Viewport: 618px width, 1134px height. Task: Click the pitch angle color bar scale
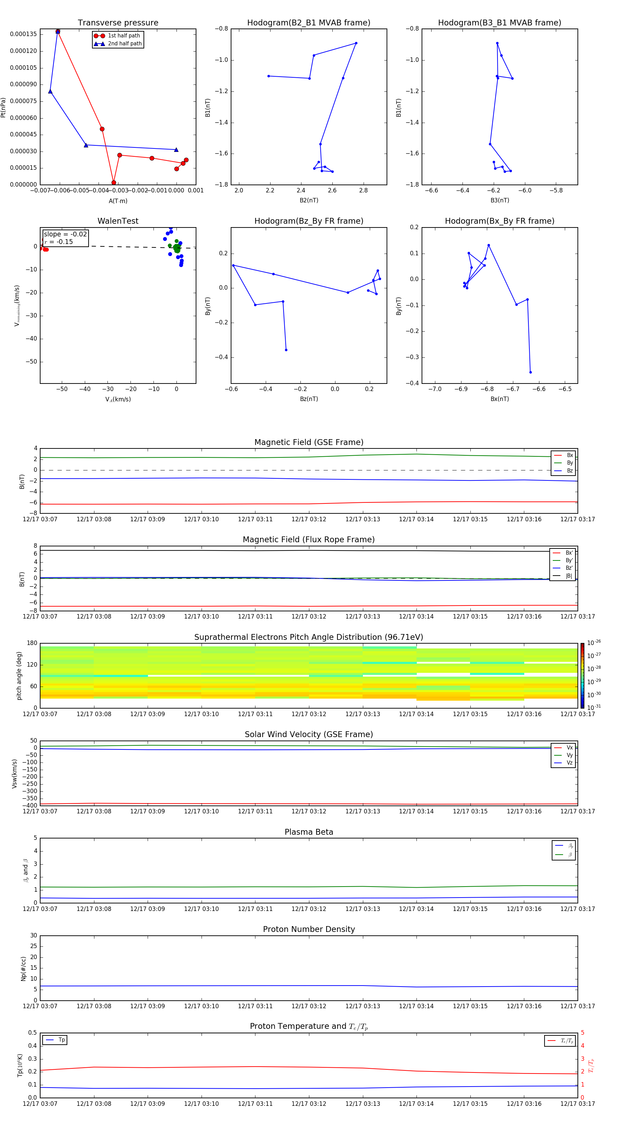[582, 676]
